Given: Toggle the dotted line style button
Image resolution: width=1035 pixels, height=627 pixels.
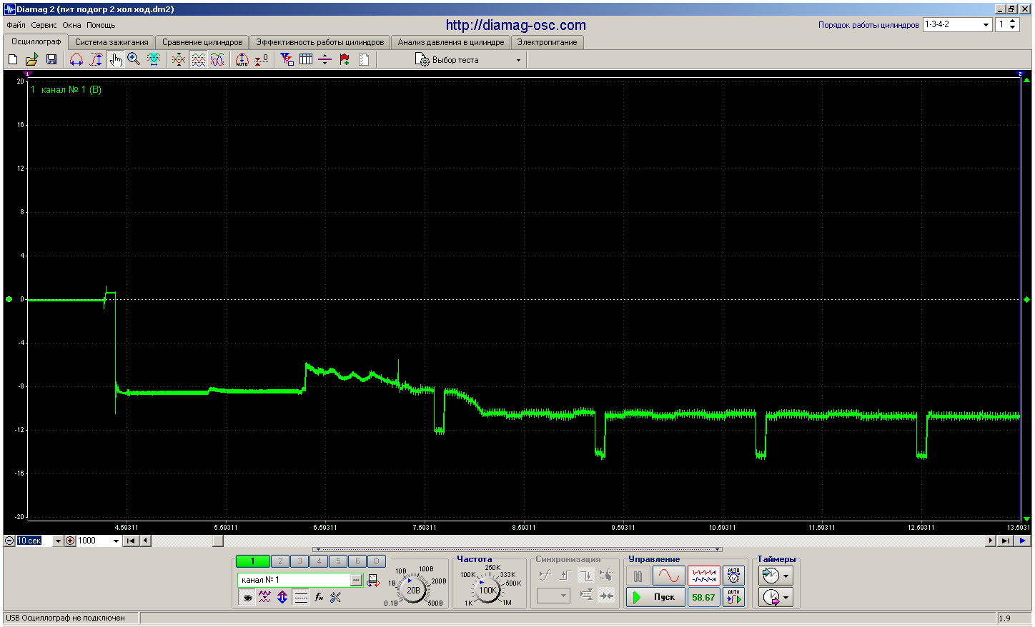Looking at the screenshot, I should (x=301, y=598).
